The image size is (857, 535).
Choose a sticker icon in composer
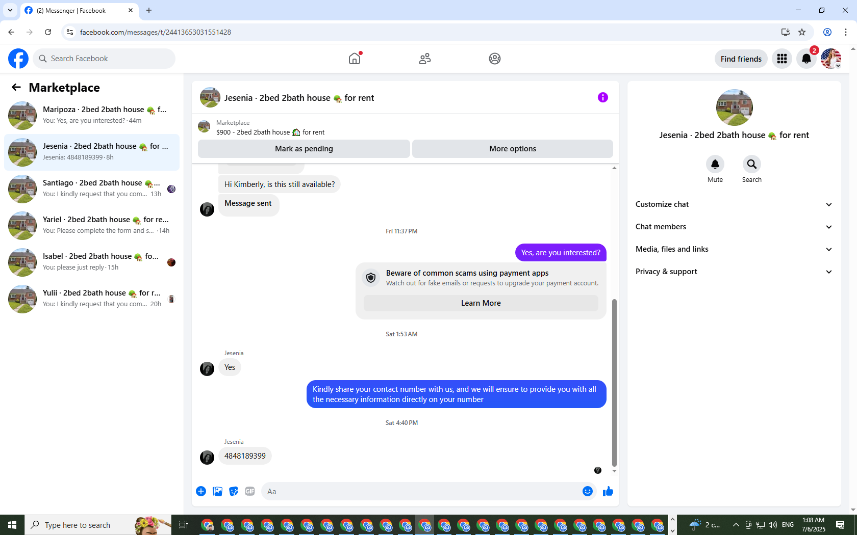234,491
